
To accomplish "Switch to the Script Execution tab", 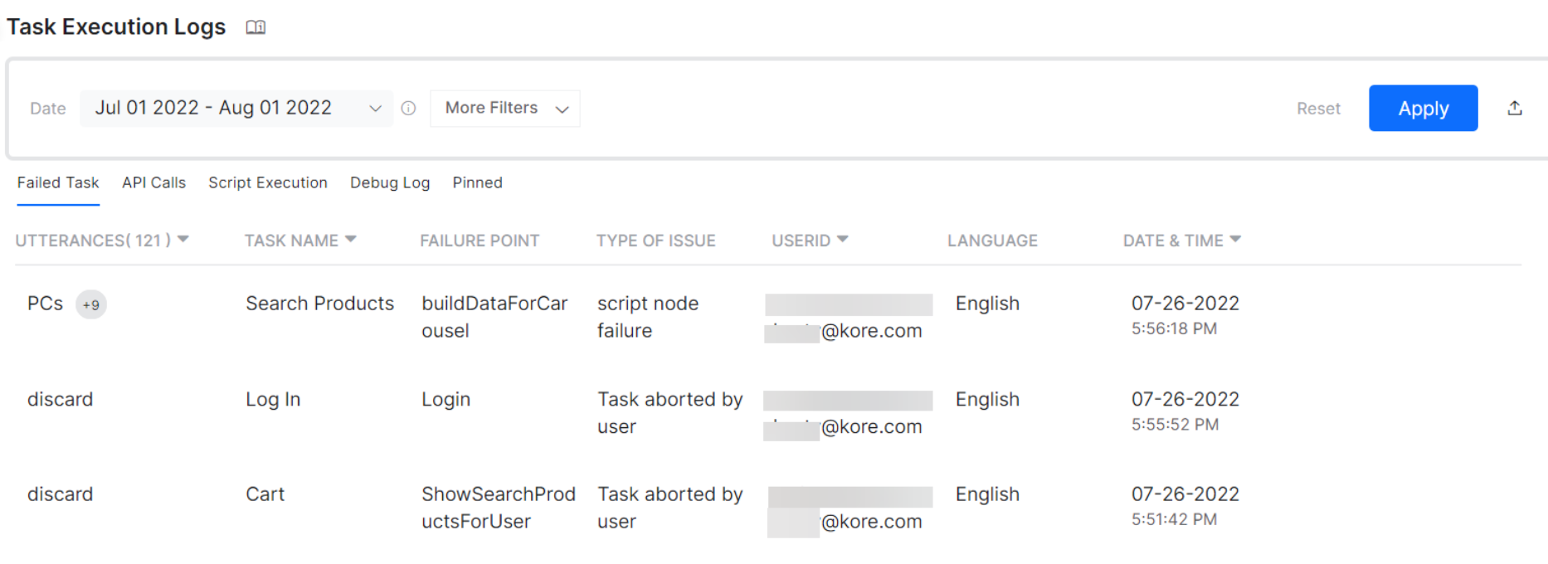I will coord(267,182).
